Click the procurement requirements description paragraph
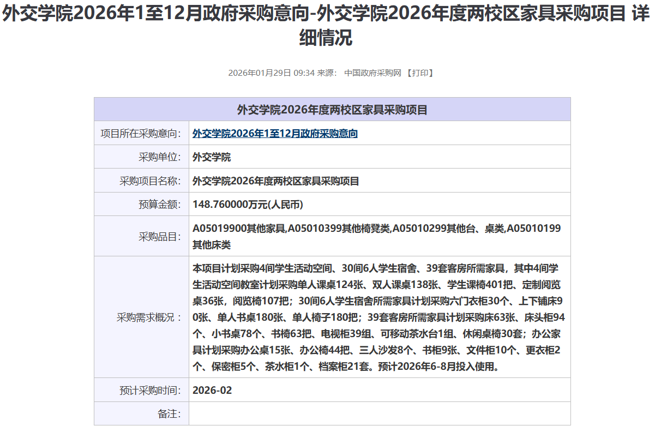The height and width of the screenshot is (432, 655). (376, 317)
